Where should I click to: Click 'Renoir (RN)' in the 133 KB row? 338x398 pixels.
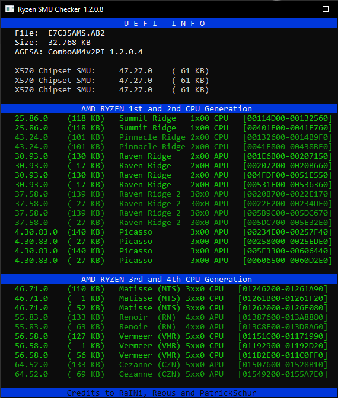click(x=148, y=317)
